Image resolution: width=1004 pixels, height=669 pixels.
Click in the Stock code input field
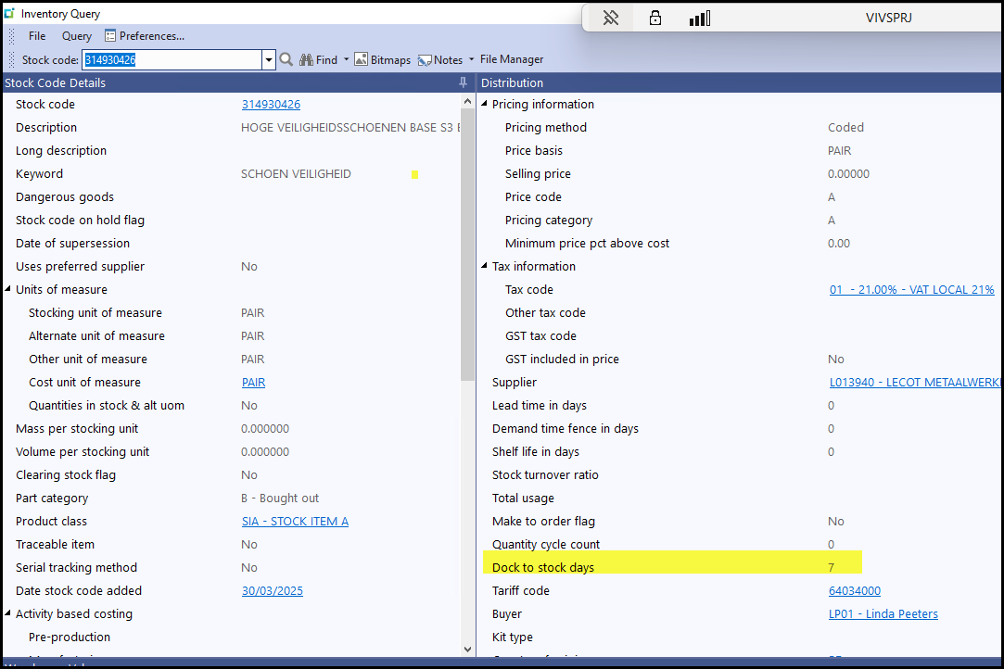[172, 60]
